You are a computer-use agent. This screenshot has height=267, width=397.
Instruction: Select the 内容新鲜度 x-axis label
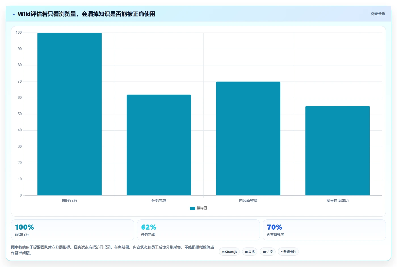coord(248,200)
